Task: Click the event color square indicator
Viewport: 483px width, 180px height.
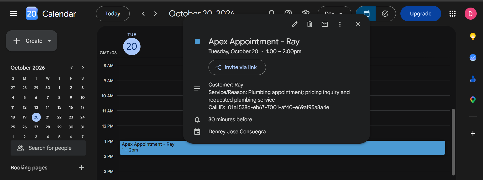Action: tap(197, 42)
